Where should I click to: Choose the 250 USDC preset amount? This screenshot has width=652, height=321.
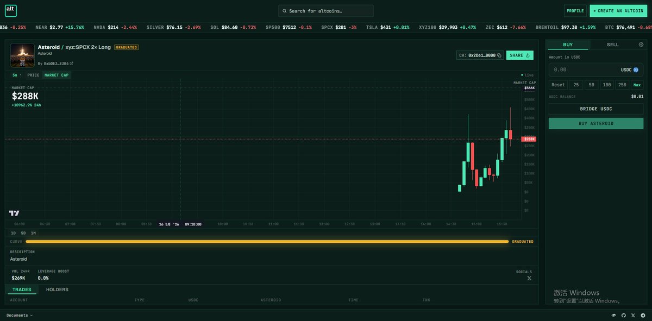(x=622, y=85)
